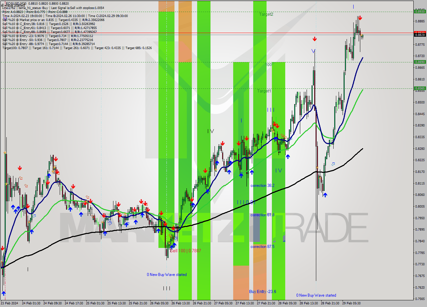Click the Target100: 0.7807 targets line
The height and width of the screenshot is (307, 427).
pyautogui.click(x=77, y=48)
